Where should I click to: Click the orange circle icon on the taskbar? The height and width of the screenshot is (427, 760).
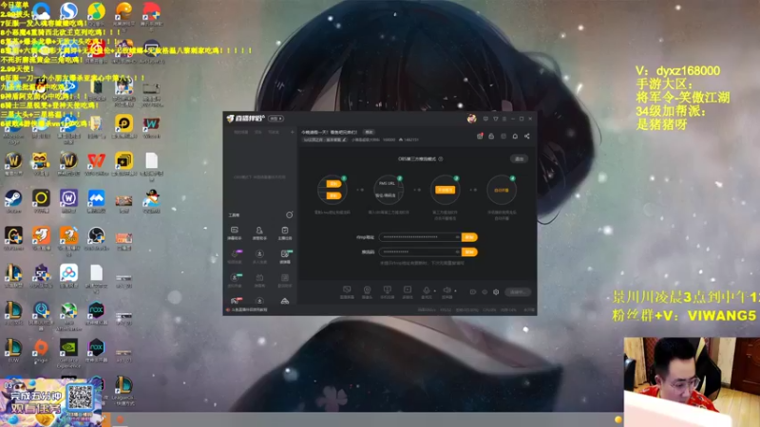121,419
